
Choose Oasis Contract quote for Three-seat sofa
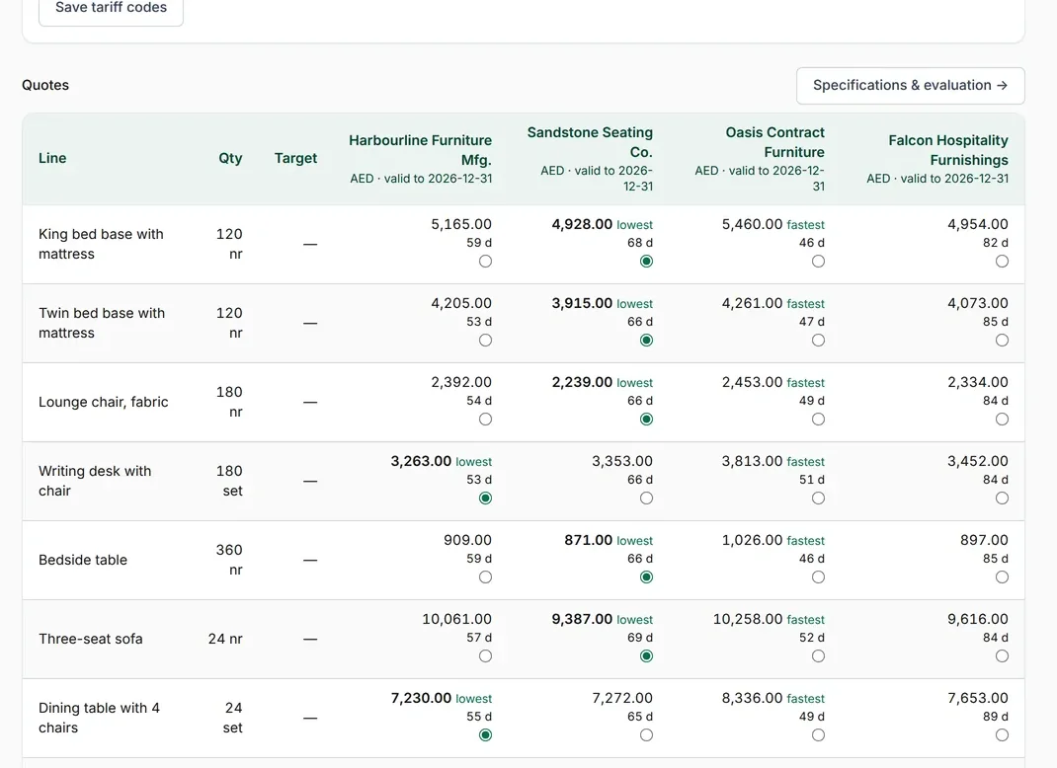click(818, 656)
